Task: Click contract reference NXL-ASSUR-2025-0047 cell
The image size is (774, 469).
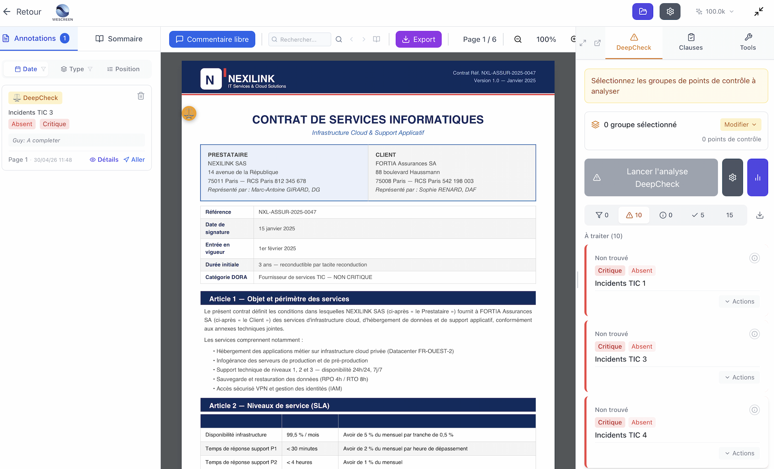Action: (395, 212)
